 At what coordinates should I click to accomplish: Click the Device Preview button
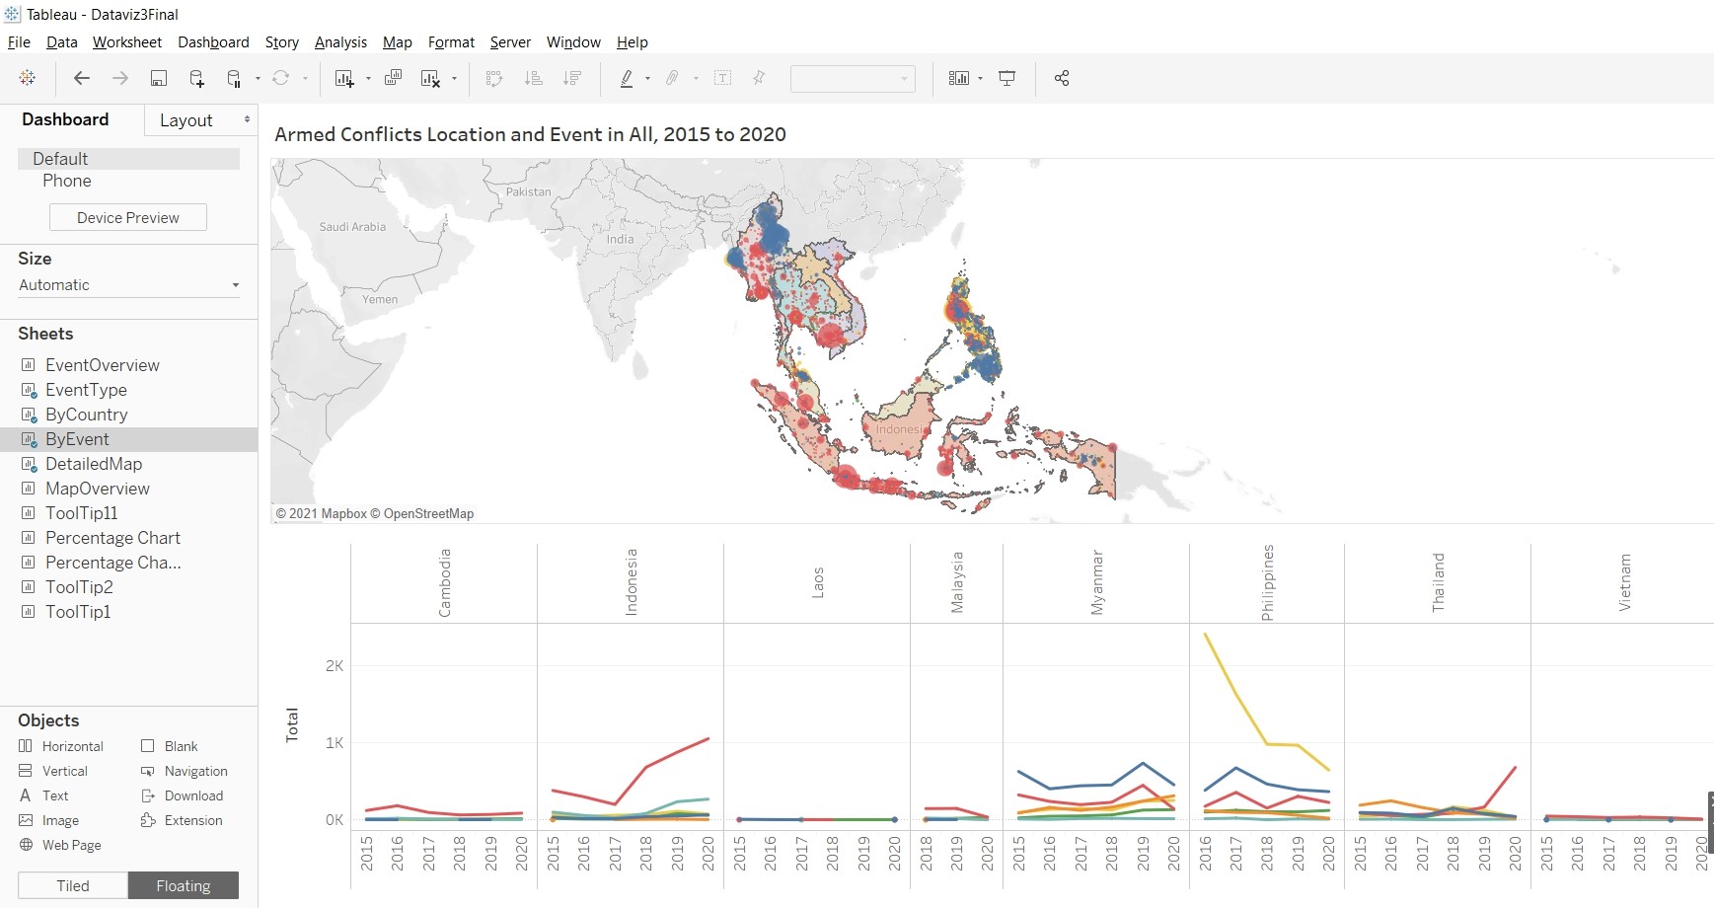(128, 217)
